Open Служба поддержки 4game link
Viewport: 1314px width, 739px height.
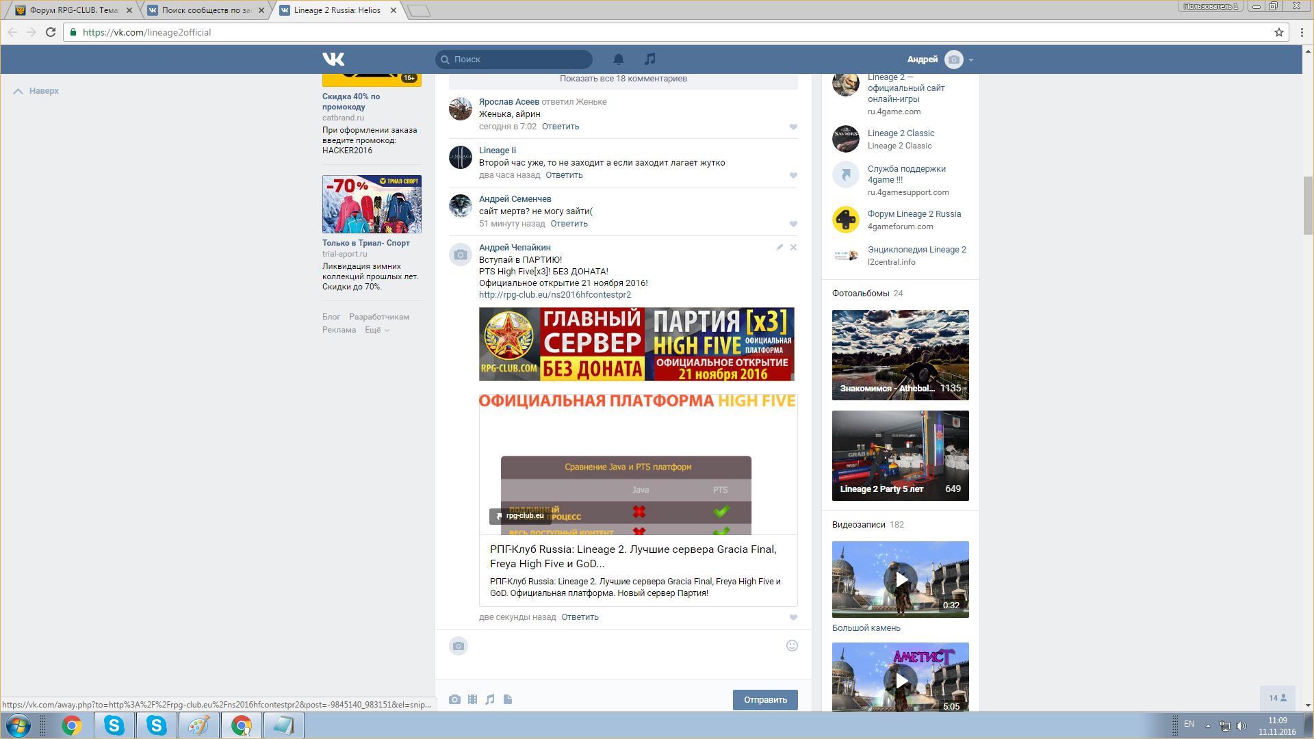(x=907, y=174)
